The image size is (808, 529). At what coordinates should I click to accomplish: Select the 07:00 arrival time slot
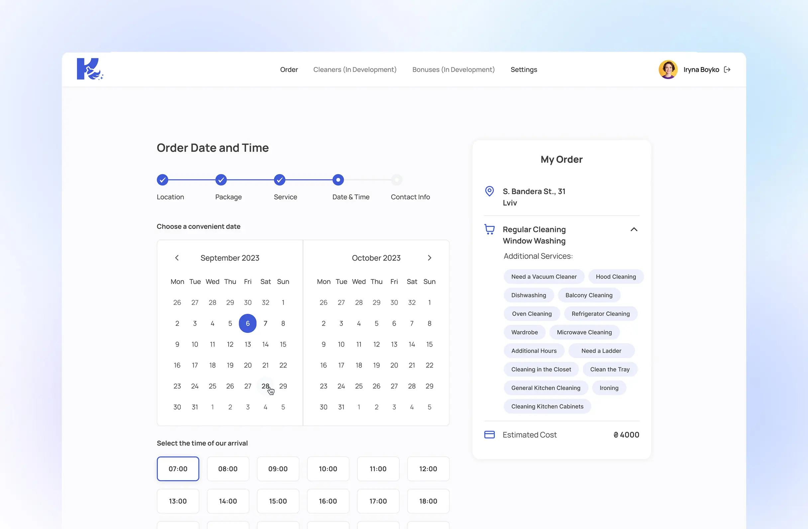click(x=178, y=469)
